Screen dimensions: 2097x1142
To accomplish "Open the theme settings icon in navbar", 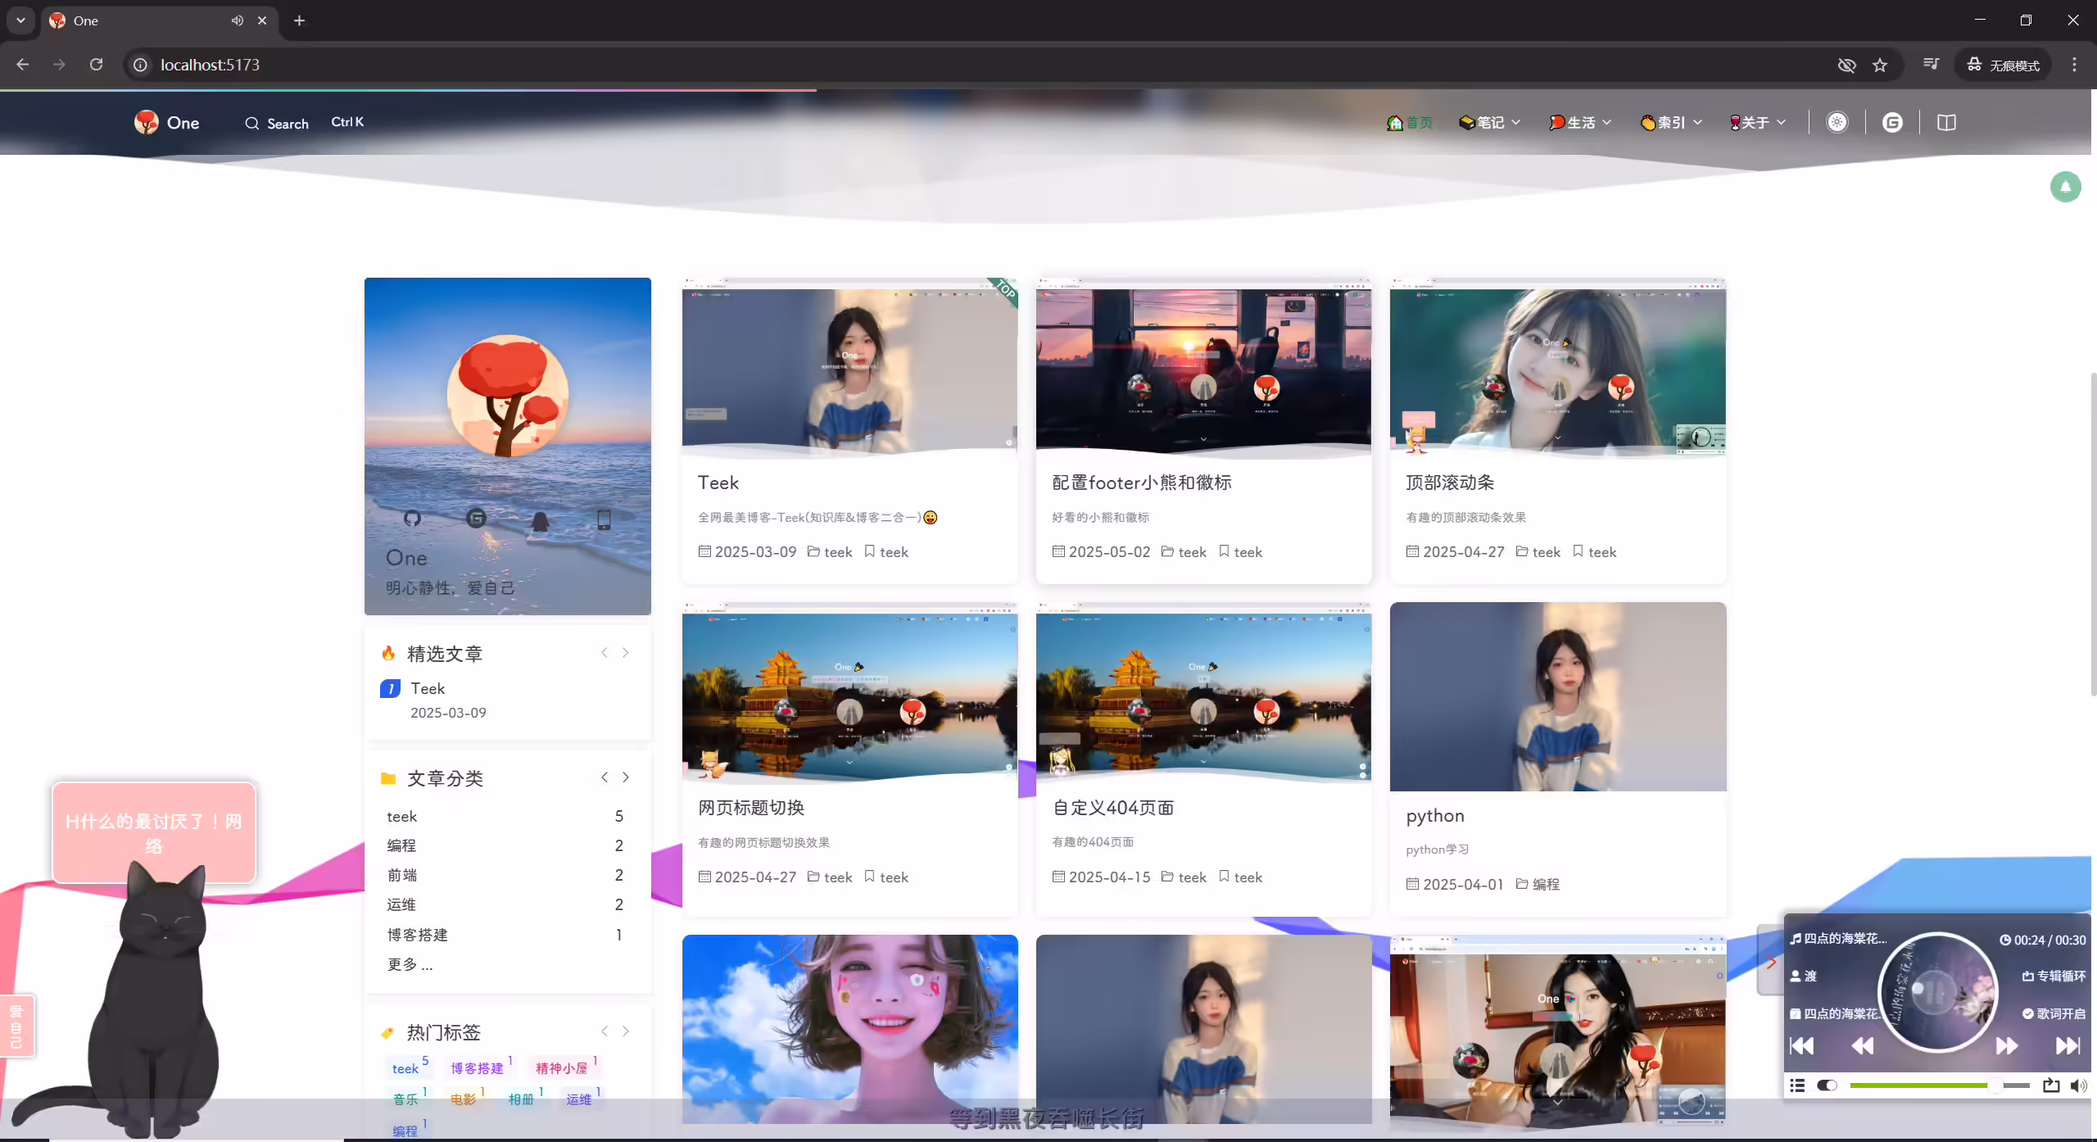I will coord(1837,123).
